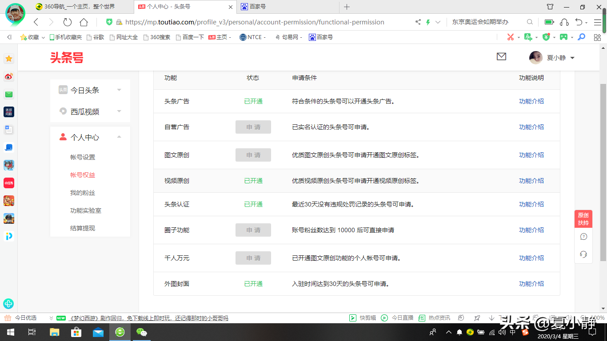Open the undo dropdown arrow in the toolbar
The image size is (607, 341).
point(587,22)
